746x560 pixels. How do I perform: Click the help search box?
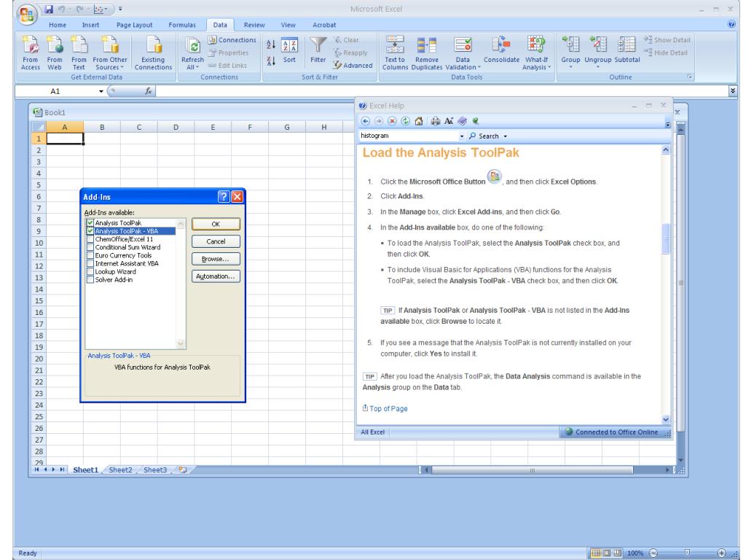coord(409,136)
